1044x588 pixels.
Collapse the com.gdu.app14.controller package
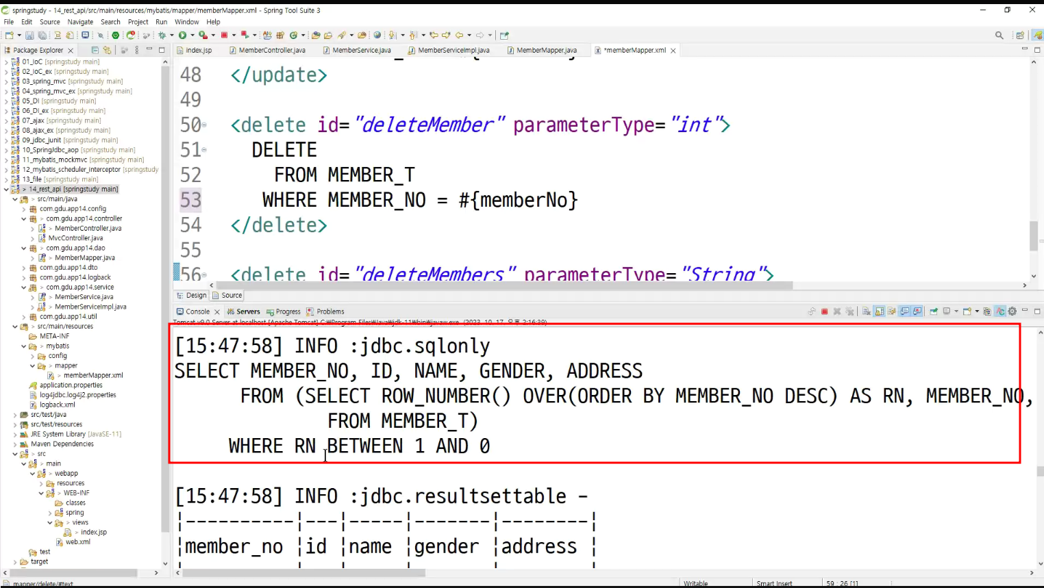click(x=23, y=219)
